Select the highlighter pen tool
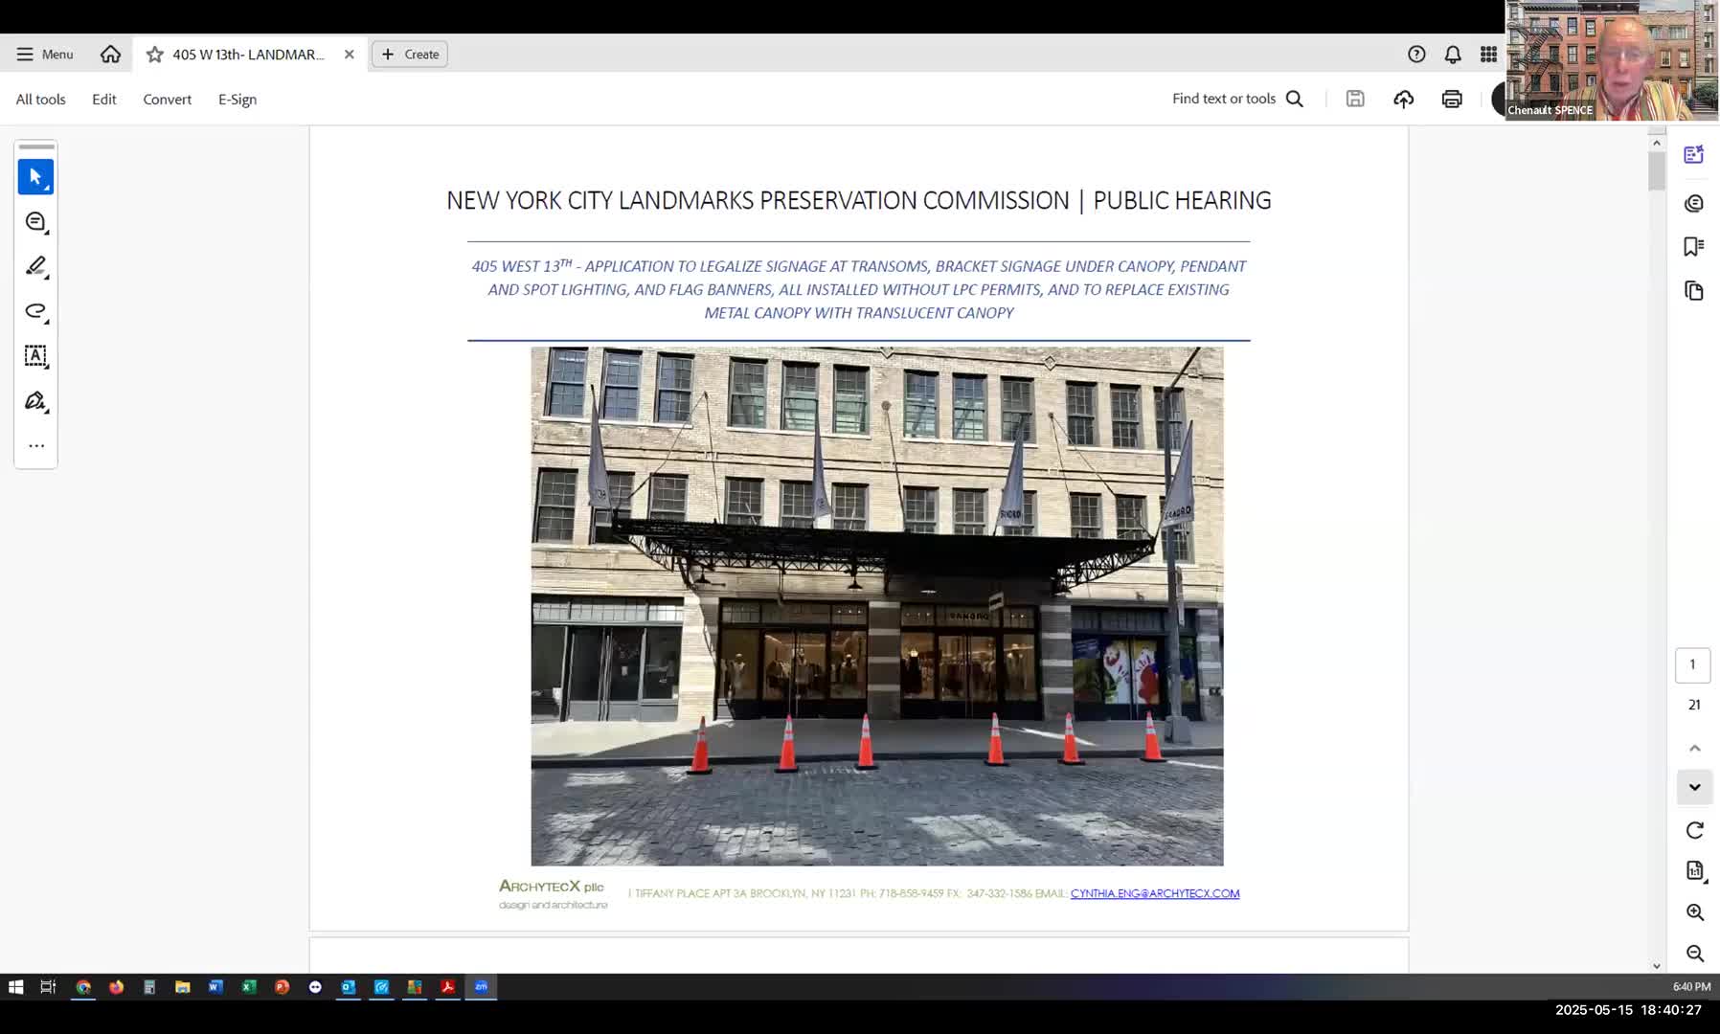 coord(35,266)
